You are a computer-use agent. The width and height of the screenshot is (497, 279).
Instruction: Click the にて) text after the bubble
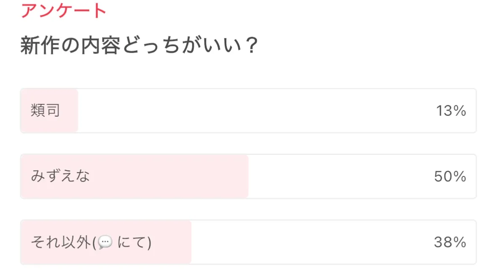click(134, 242)
